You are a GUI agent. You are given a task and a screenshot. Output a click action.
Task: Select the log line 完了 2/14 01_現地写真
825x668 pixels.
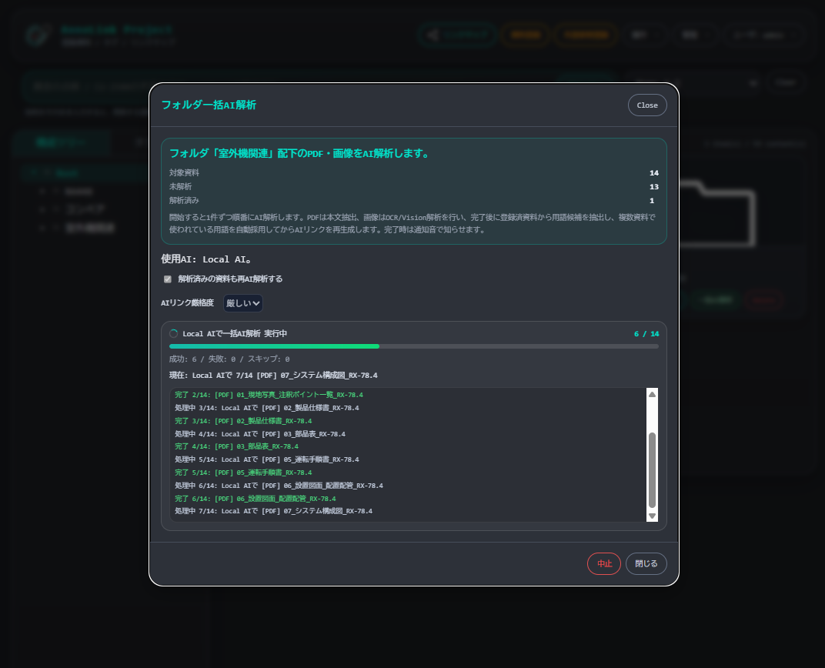click(x=269, y=395)
